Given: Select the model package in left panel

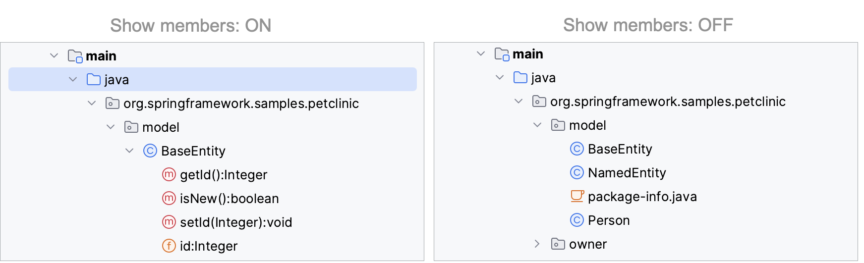Looking at the screenshot, I should click(161, 127).
